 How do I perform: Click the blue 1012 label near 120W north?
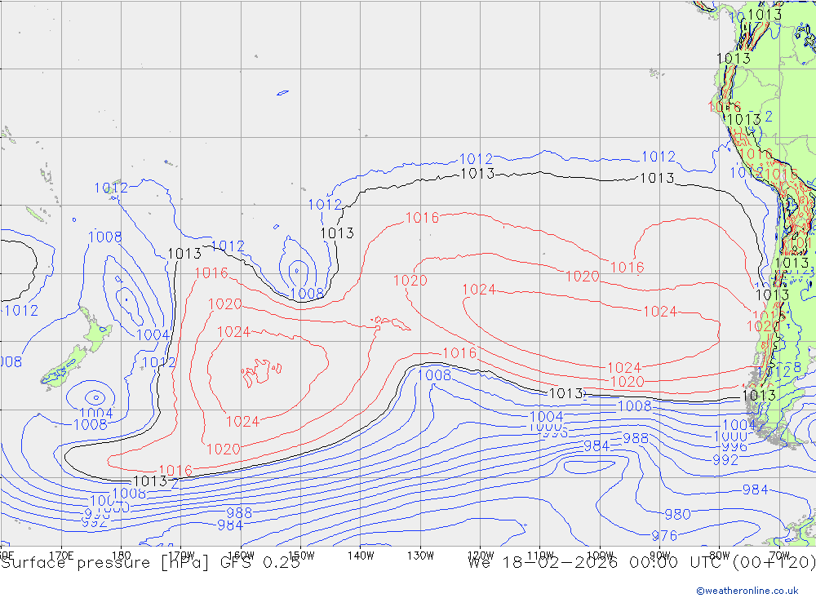[x=477, y=159]
